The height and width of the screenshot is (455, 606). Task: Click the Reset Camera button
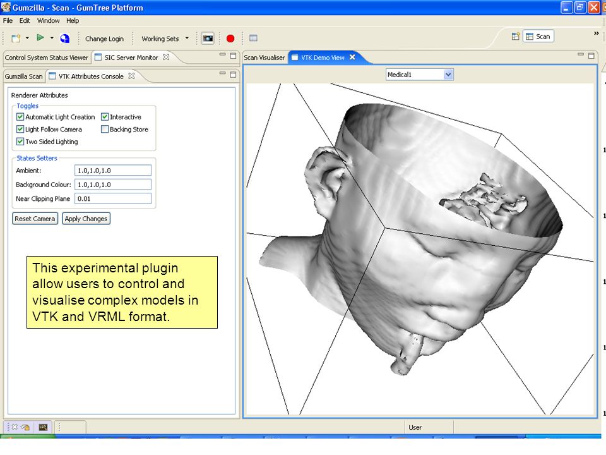click(35, 219)
